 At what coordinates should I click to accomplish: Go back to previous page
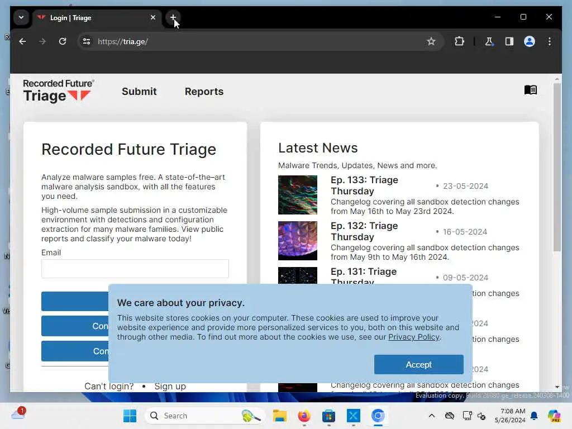pos(22,41)
